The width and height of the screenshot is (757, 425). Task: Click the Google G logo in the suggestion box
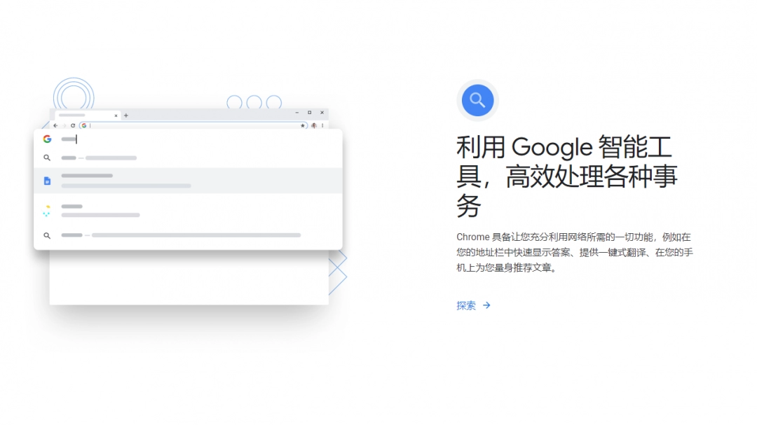click(48, 139)
